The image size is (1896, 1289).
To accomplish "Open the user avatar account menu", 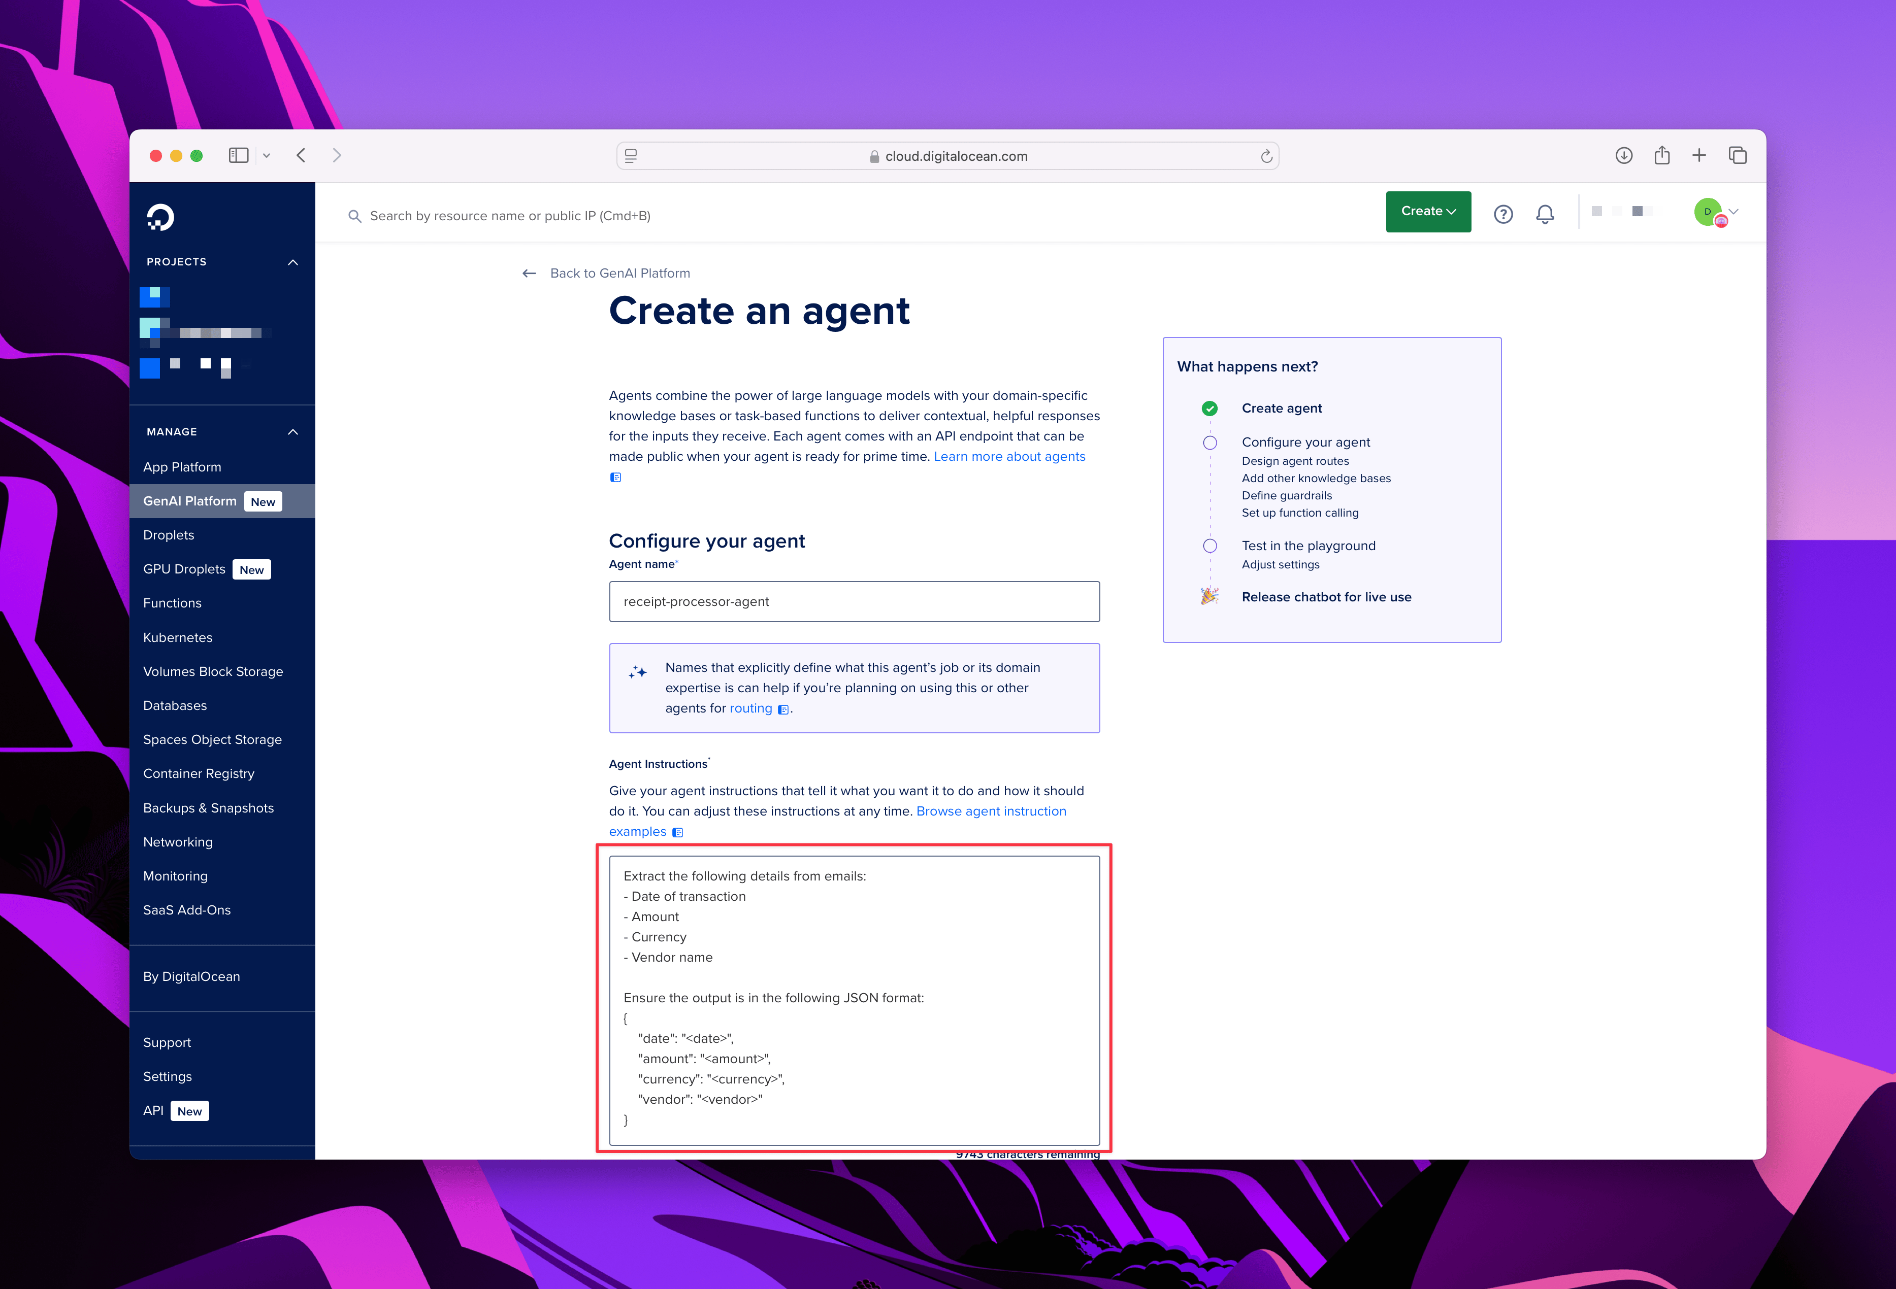I will (x=1716, y=212).
